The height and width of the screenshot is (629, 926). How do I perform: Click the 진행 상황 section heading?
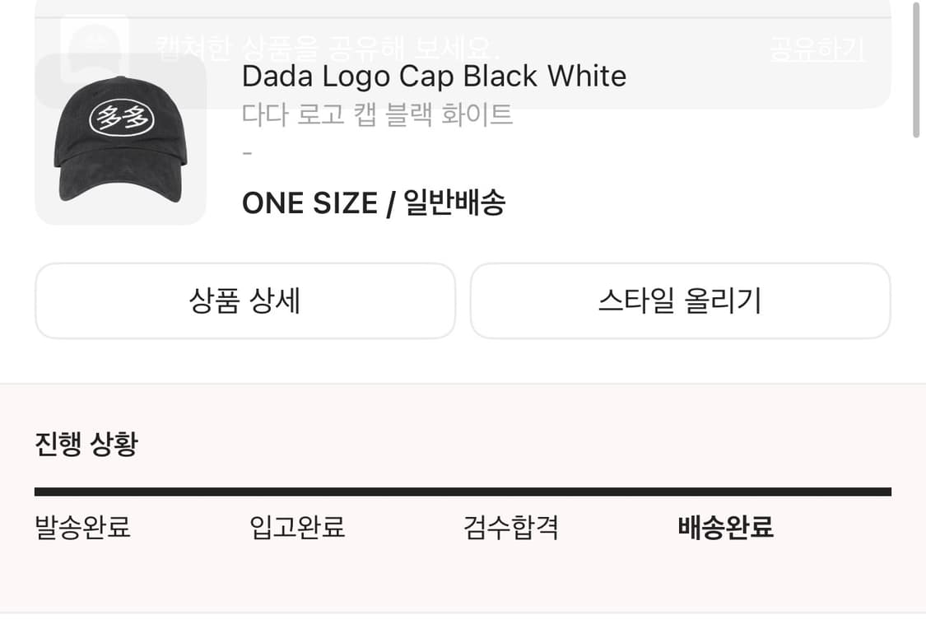(x=85, y=443)
